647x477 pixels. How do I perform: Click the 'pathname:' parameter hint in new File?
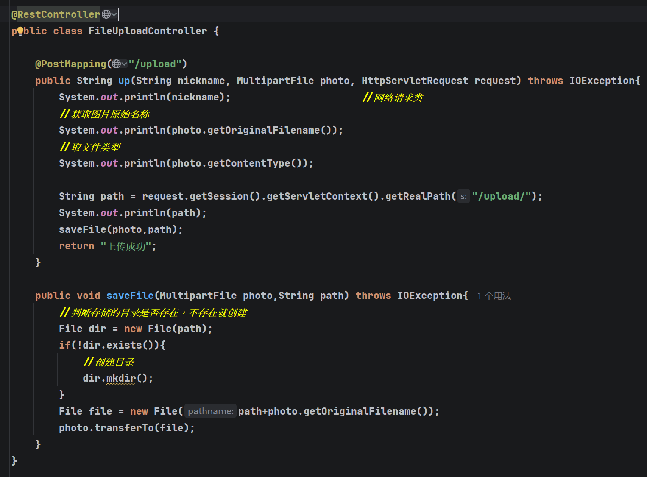click(x=210, y=411)
